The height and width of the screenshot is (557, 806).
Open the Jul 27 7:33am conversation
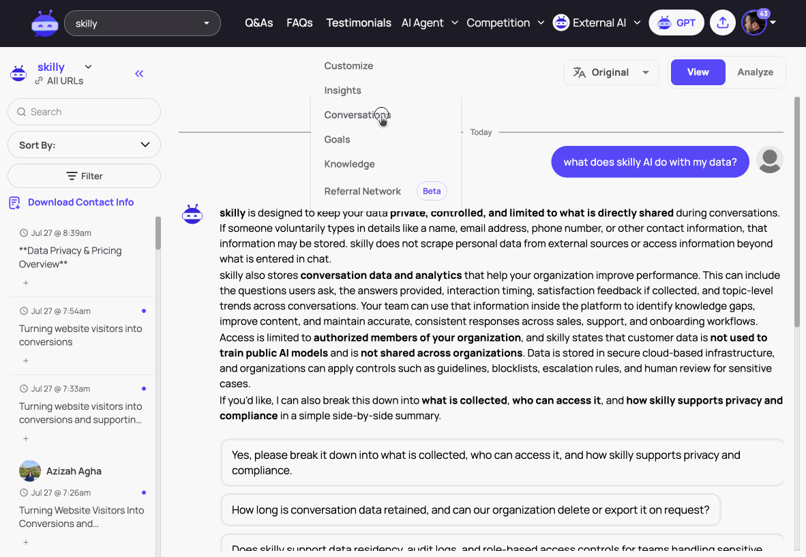80,413
